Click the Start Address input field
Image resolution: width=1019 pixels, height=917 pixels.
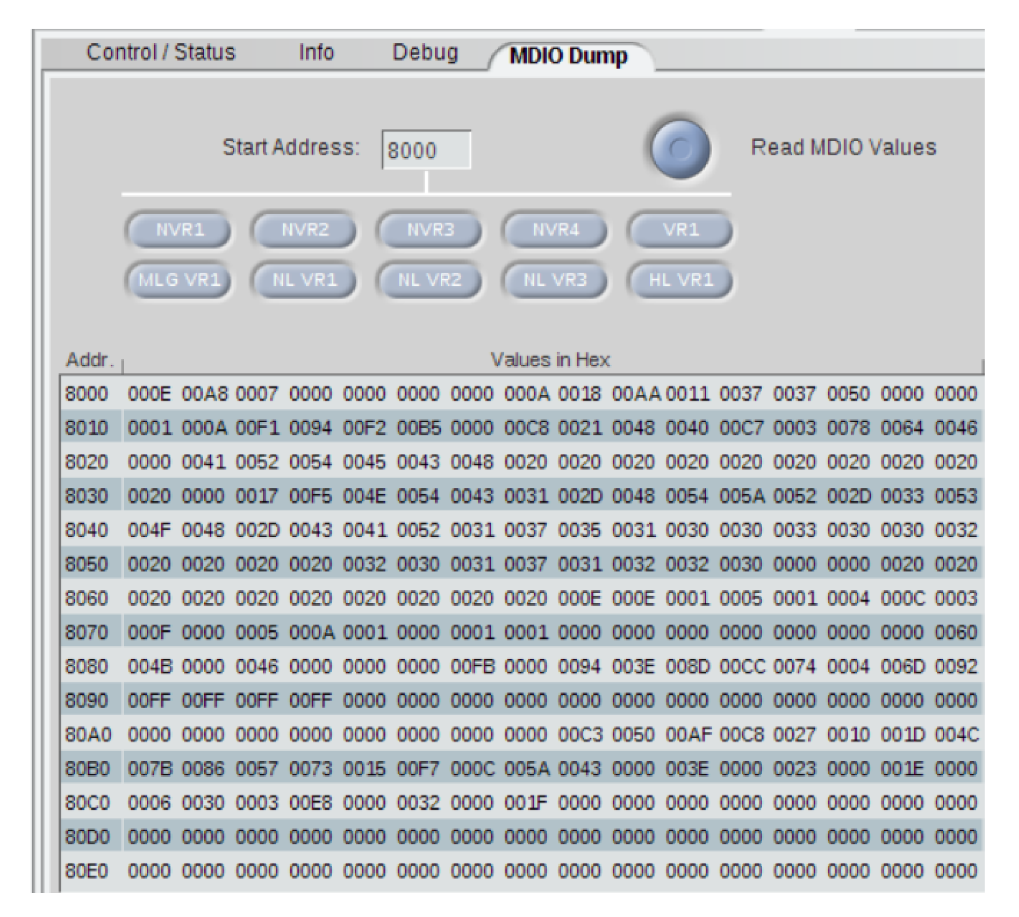[426, 150]
